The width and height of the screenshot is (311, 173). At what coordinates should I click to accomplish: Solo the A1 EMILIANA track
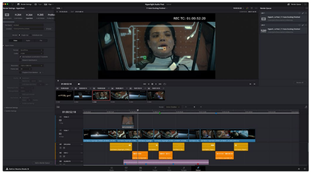pyautogui.click(x=60, y=148)
